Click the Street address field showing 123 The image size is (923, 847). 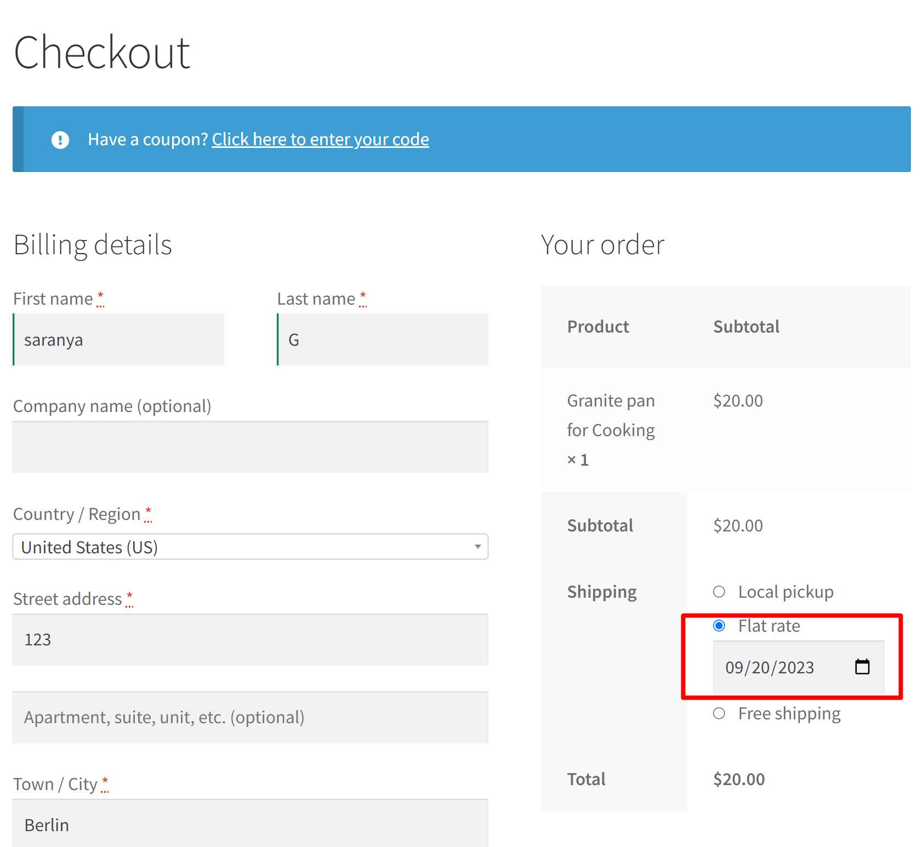pos(250,639)
